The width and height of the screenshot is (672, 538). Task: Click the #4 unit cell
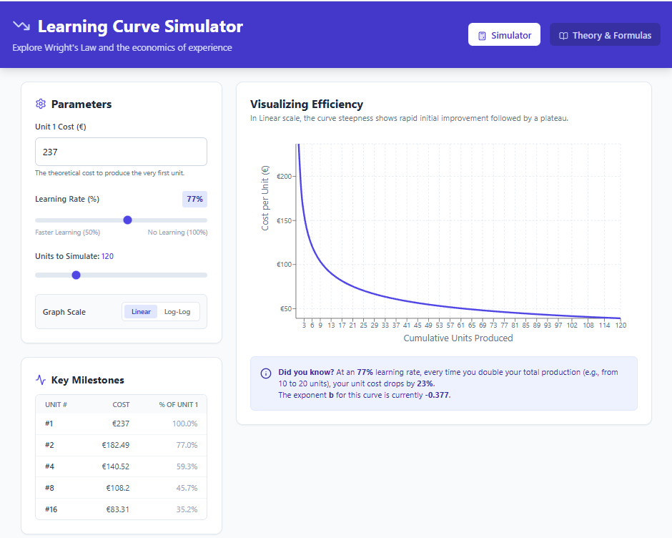pyautogui.click(x=49, y=466)
